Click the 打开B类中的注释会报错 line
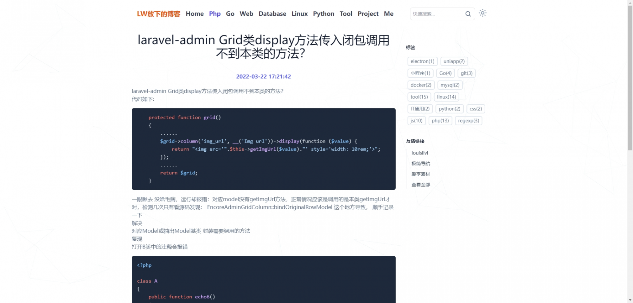The height and width of the screenshot is (303, 633). [160, 247]
